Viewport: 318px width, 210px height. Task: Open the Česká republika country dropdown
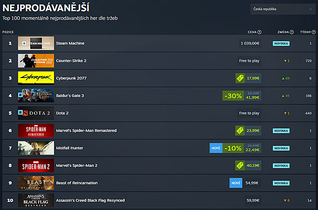click(x=283, y=9)
